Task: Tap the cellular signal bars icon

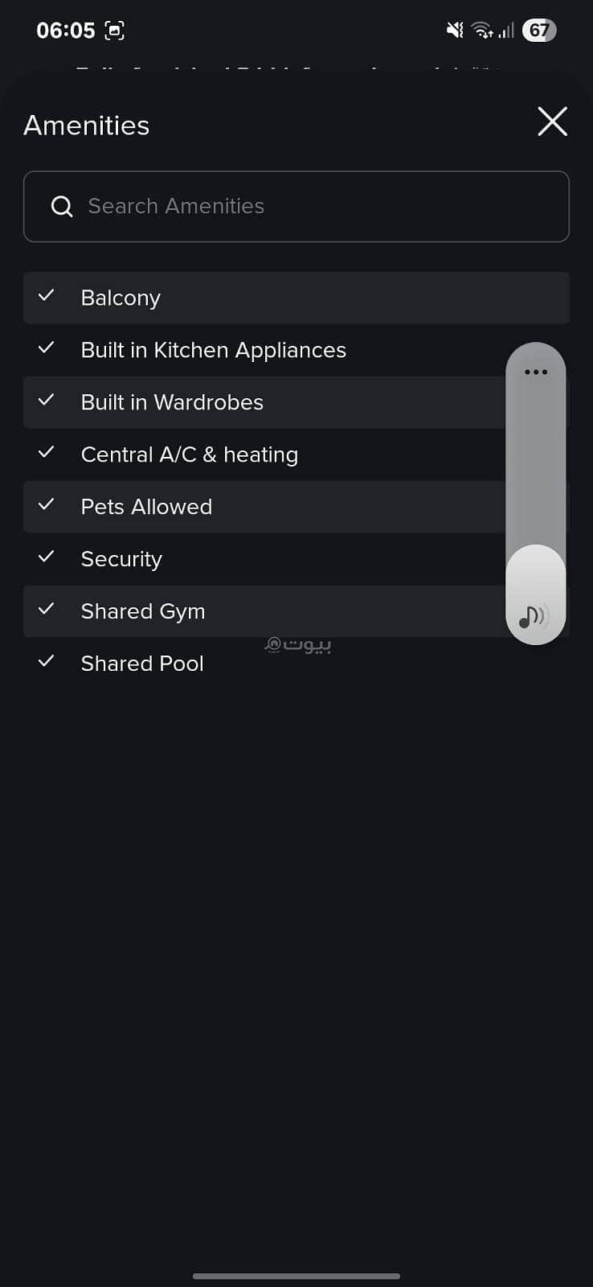Action: [506, 31]
